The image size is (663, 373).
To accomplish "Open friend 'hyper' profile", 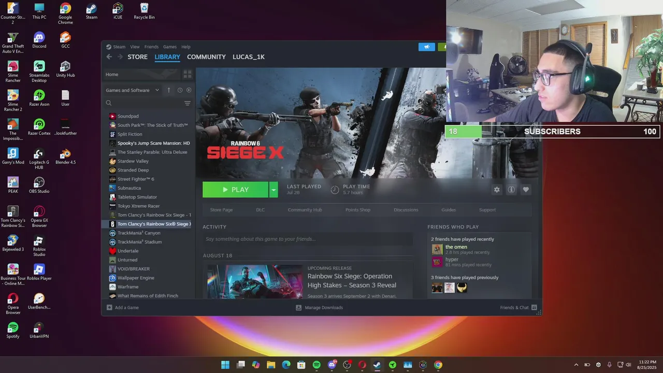I will click(452, 260).
